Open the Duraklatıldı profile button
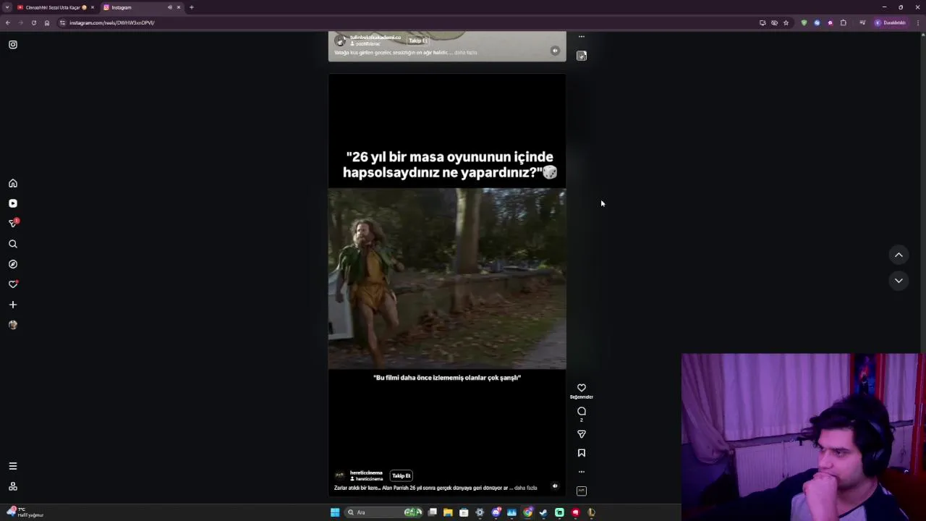The image size is (926, 521). pyautogui.click(x=891, y=22)
